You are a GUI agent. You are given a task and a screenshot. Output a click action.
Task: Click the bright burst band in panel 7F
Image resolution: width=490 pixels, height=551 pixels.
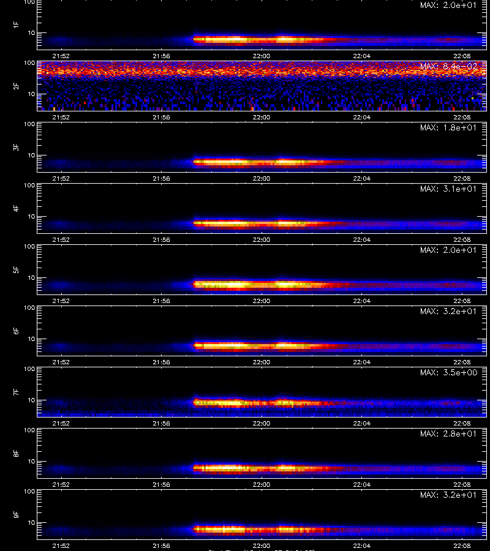[260, 403]
